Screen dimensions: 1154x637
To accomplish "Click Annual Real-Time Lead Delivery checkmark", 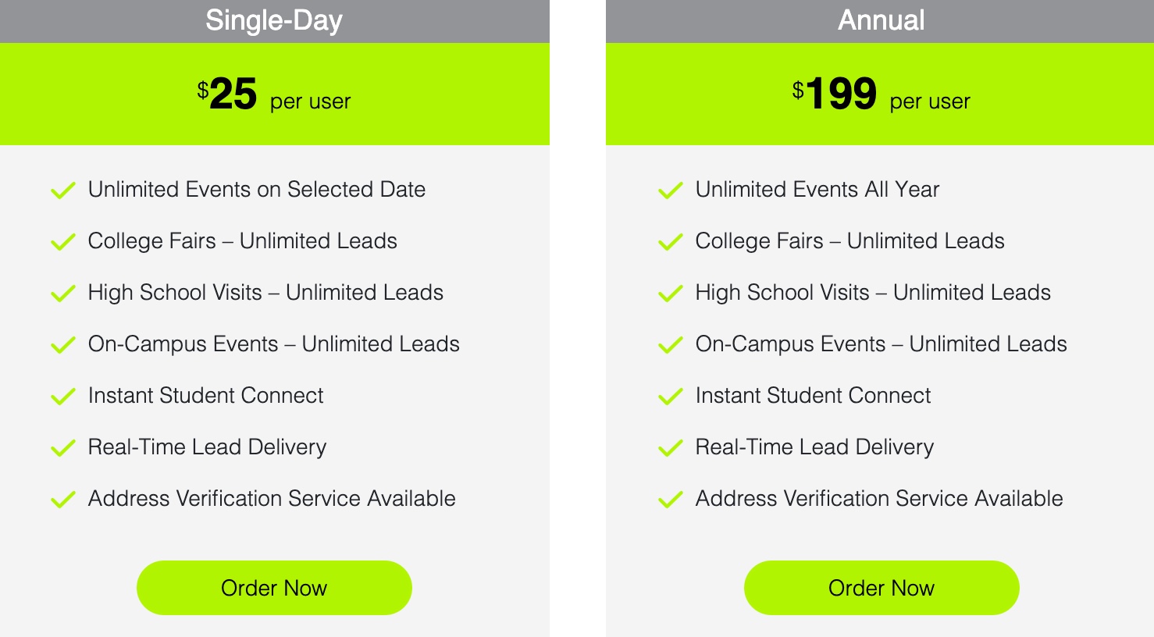I will coord(671,448).
